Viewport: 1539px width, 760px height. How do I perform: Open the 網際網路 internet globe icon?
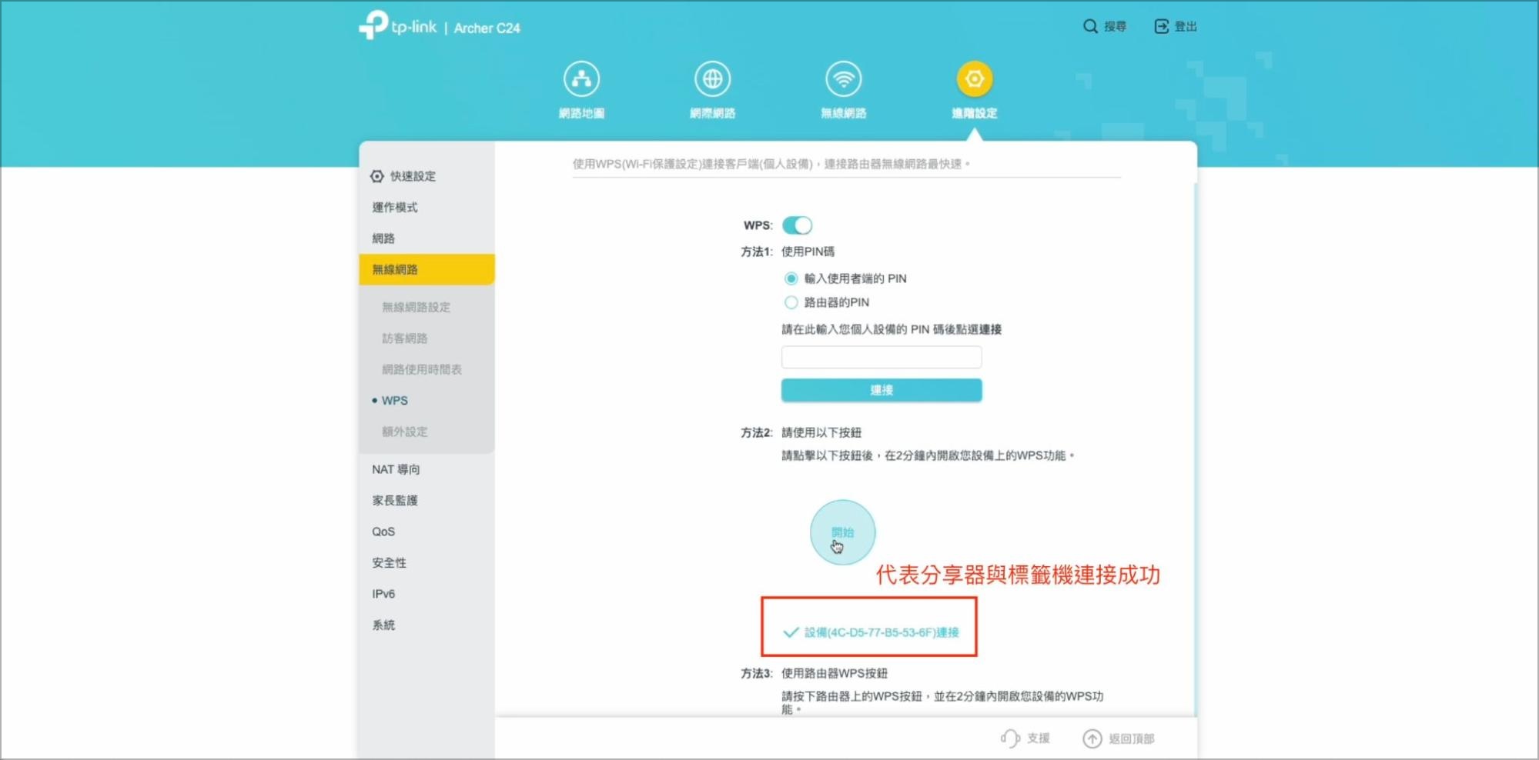tap(712, 79)
